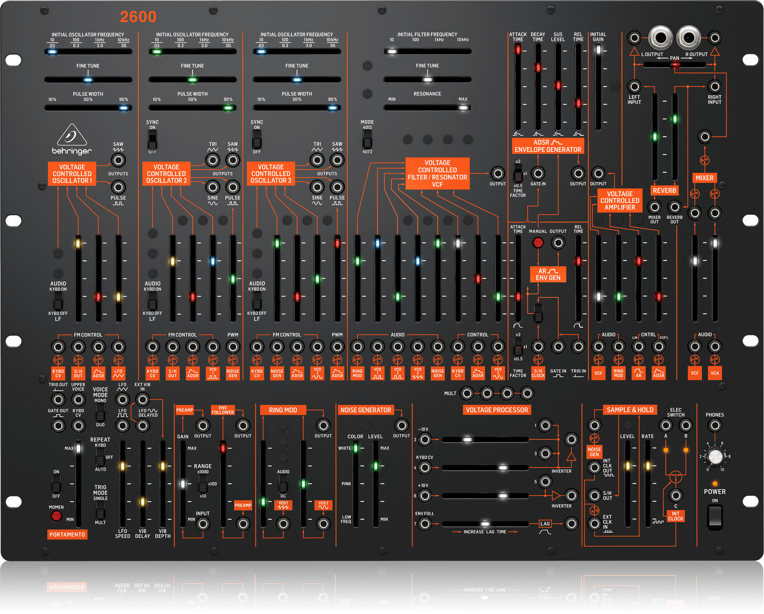The image size is (764, 614).
Task: Click the ADSR Envelope Generator OUTPUT jack
Action: coord(578,174)
